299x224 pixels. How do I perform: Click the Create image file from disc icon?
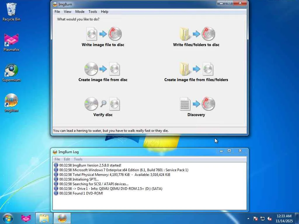(102, 69)
